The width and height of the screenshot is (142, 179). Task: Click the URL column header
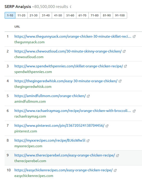[x=17, y=27]
